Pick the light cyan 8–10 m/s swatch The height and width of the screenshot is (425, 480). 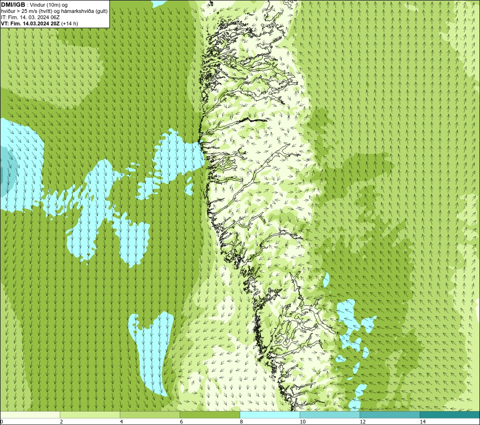270,414
